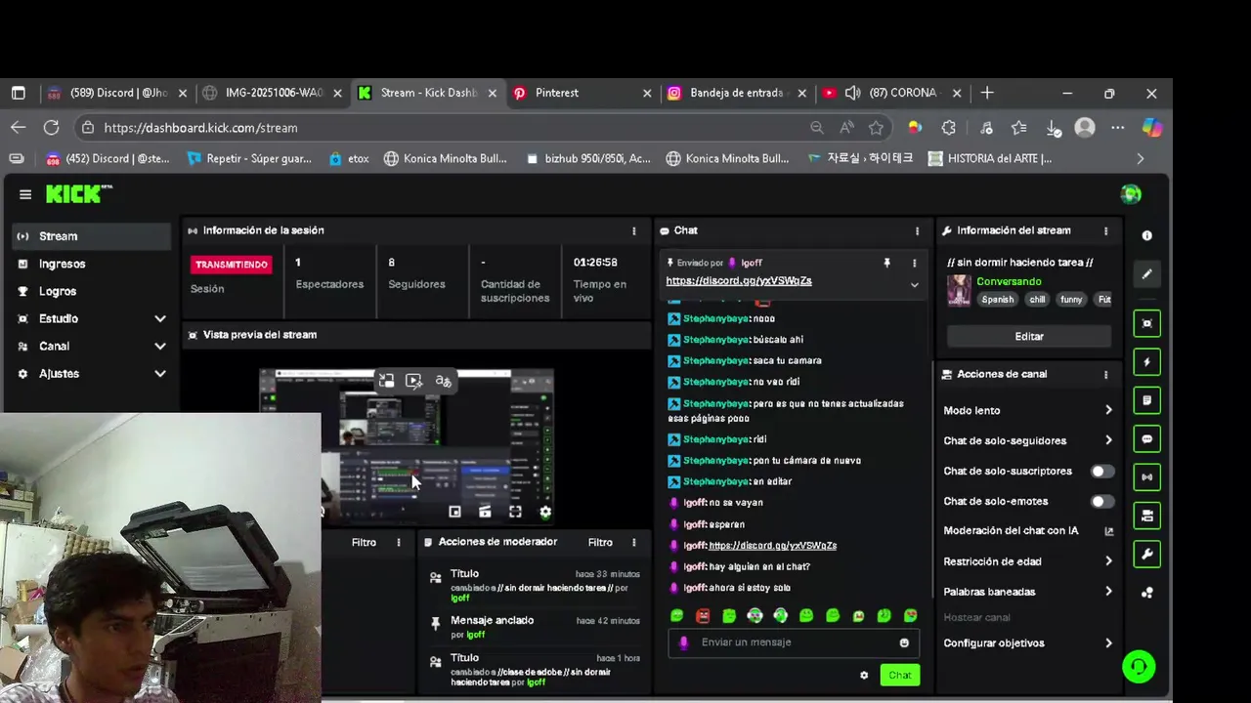Select Stream in the sidebar

[93, 236]
